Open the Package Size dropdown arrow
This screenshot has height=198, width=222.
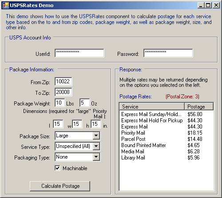click(96, 136)
